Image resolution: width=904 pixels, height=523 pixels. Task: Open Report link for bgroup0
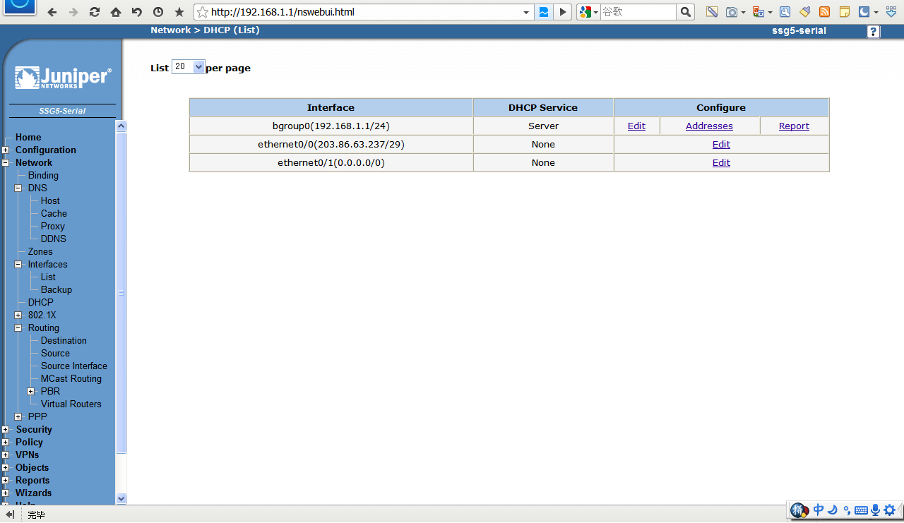point(794,126)
